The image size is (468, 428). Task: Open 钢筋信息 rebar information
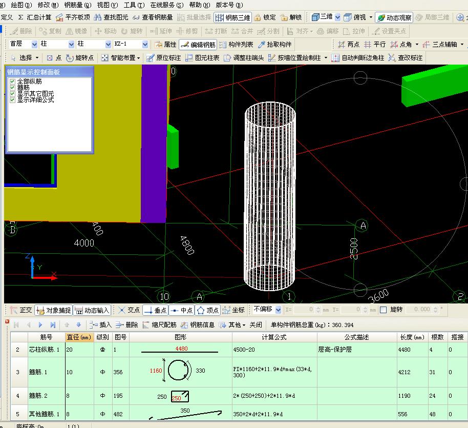tap(198, 325)
